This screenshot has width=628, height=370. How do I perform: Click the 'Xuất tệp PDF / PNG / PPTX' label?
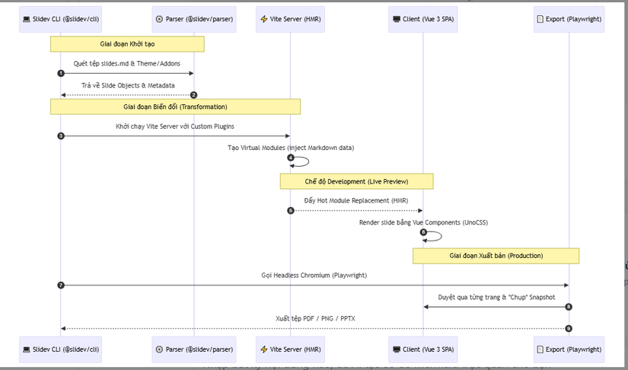[x=314, y=318]
